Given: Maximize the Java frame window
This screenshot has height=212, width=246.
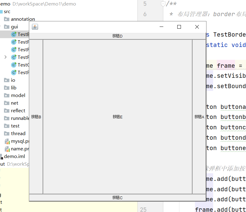Looking at the screenshot, I should (179, 27).
